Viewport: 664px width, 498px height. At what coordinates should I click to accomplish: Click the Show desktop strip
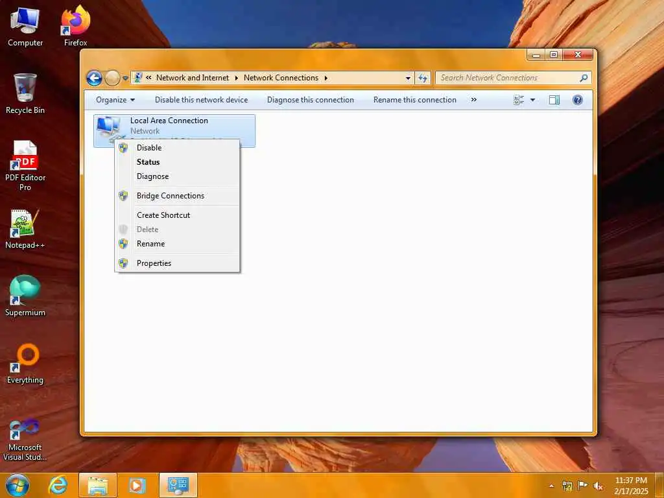[x=659, y=485]
